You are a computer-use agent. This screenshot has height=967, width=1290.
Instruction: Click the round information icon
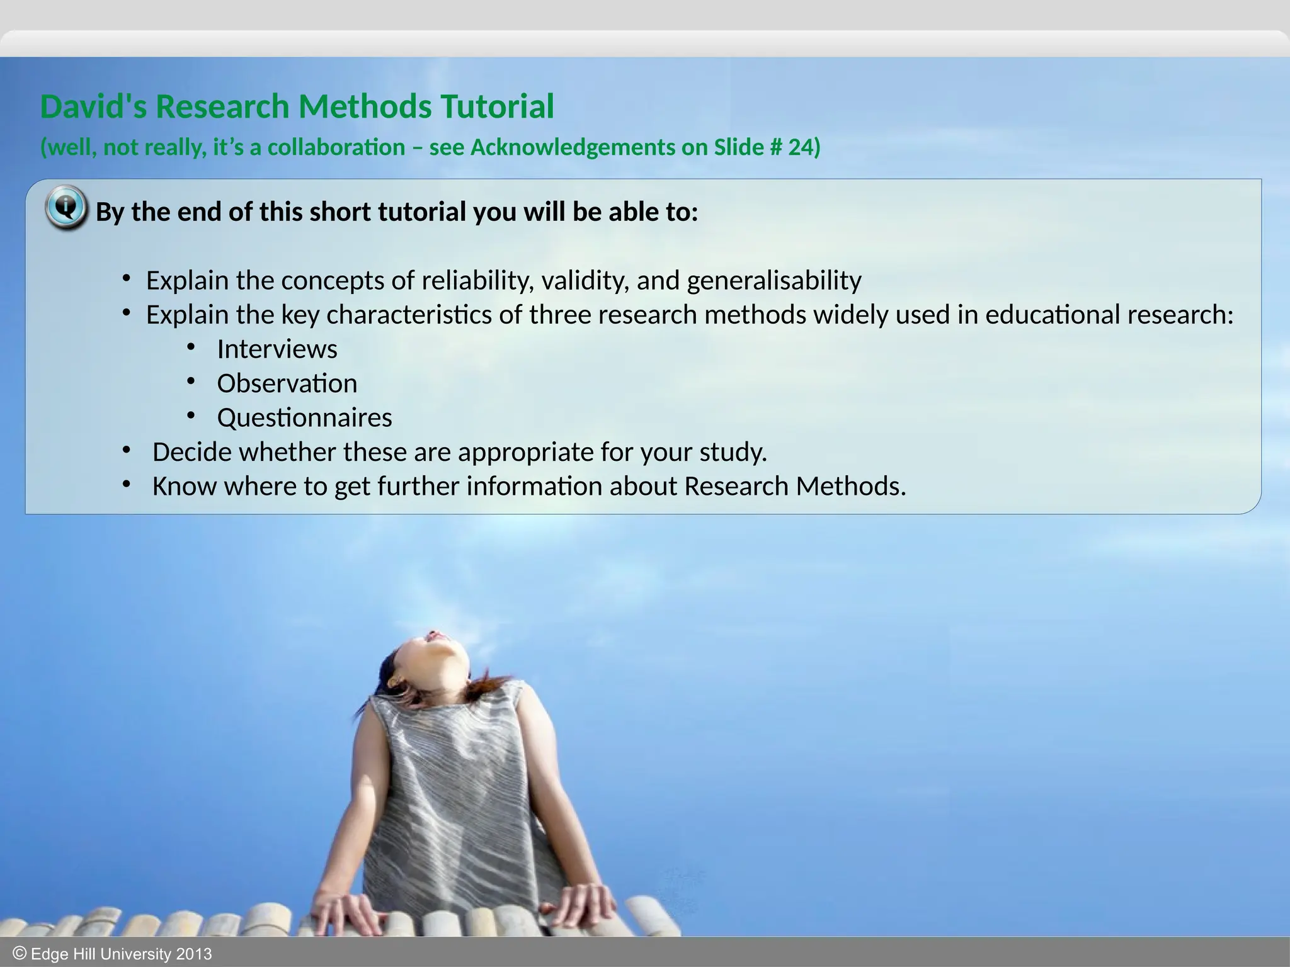tap(66, 207)
